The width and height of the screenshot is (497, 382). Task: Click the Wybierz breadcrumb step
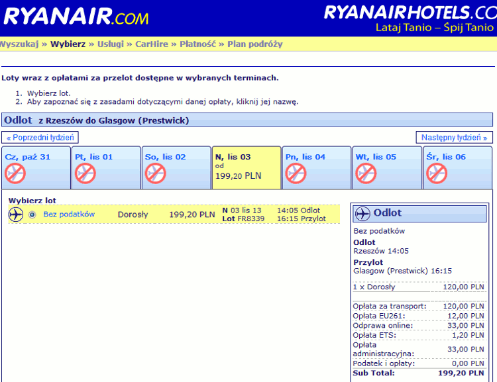pos(68,44)
